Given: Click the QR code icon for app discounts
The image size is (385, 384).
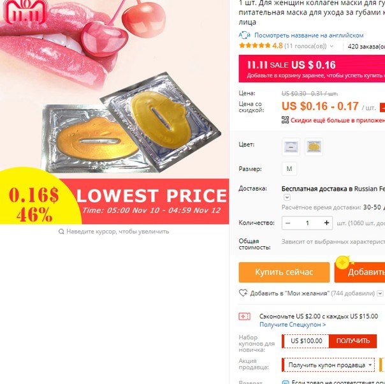Looking at the screenshot, I should [285, 120].
